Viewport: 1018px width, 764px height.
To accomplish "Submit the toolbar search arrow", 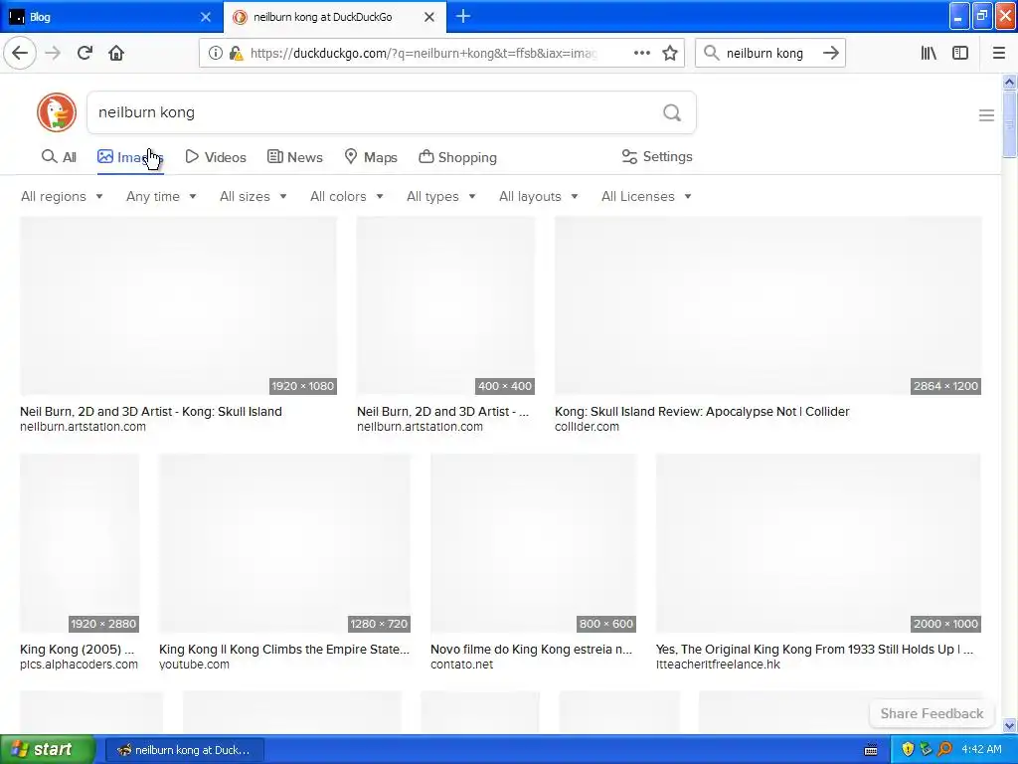I will pyautogui.click(x=830, y=54).
